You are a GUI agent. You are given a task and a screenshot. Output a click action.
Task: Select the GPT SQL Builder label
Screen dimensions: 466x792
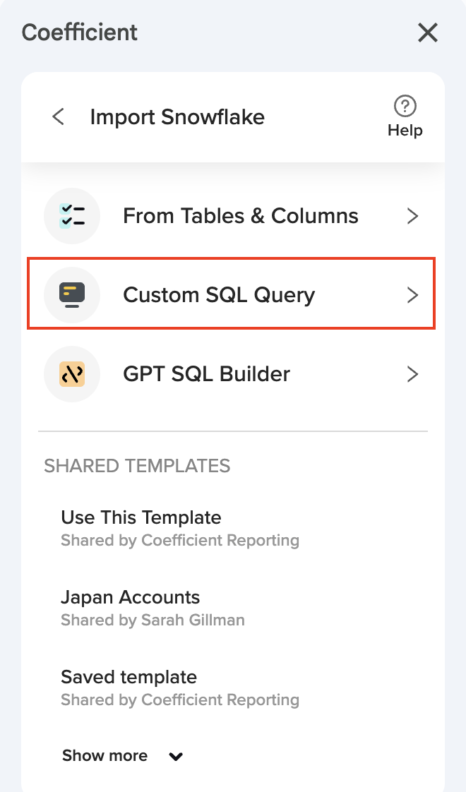coord(206,373)
